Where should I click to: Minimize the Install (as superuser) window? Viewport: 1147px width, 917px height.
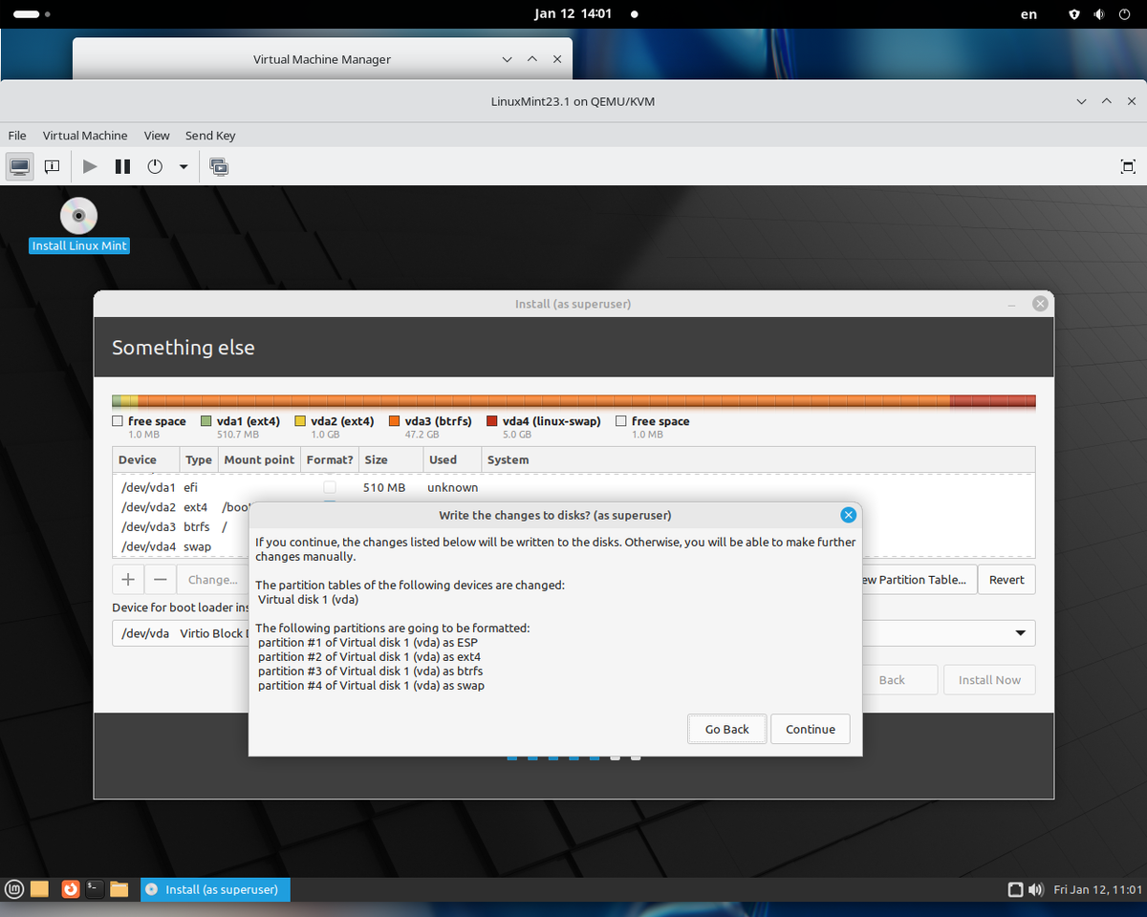(1011, 304)
